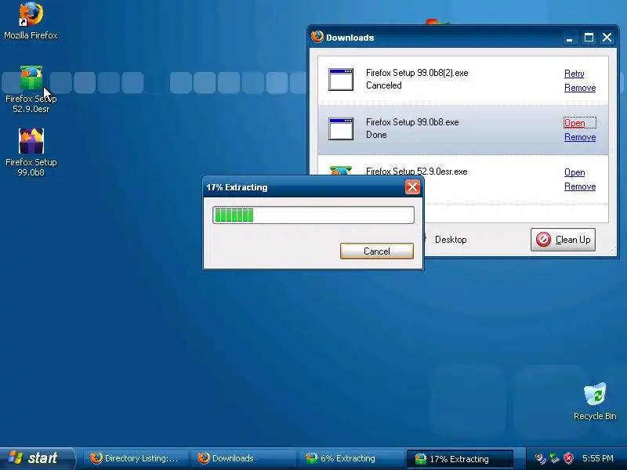Switch to Downloads taskbar item
This screenshot has width=627, height=470.
click(x=242, y=458)
